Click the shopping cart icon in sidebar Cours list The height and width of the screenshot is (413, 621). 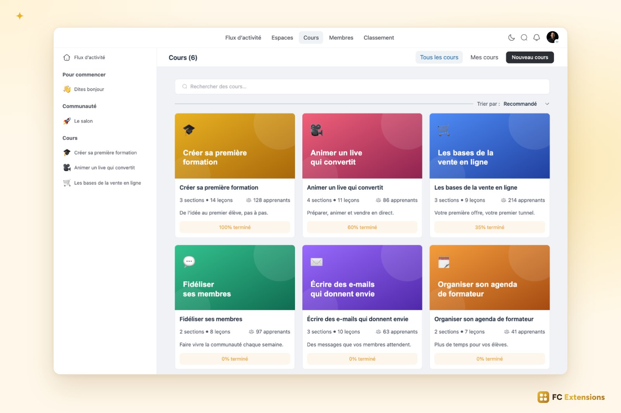(x=67, y=183)
